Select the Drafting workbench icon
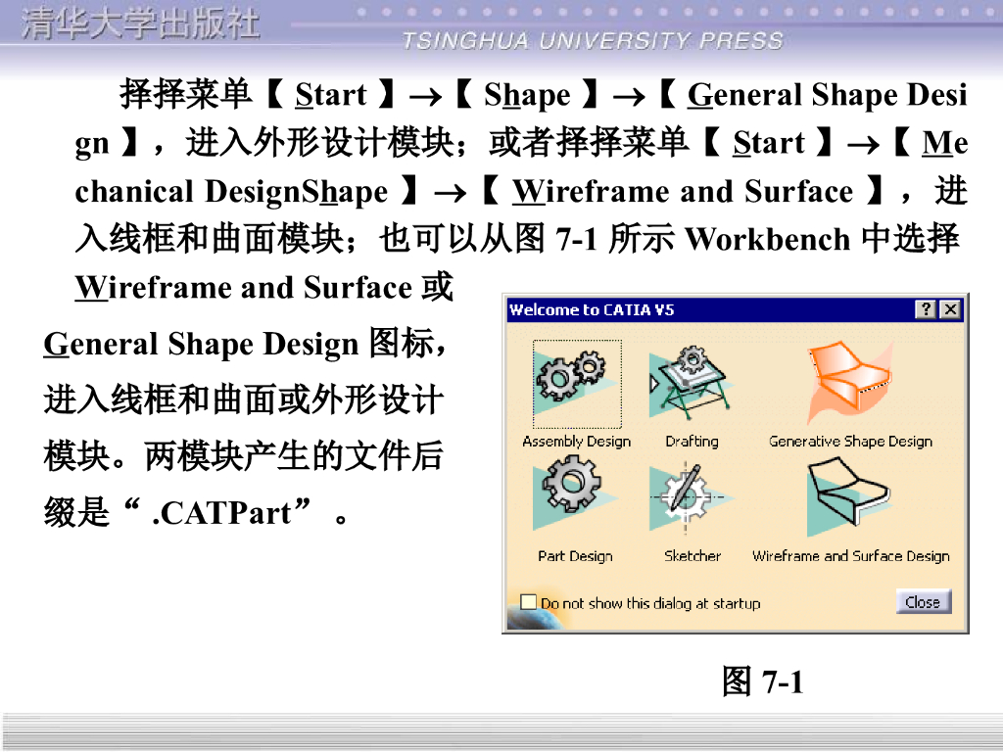1003x752 pixels. (692, 383)
